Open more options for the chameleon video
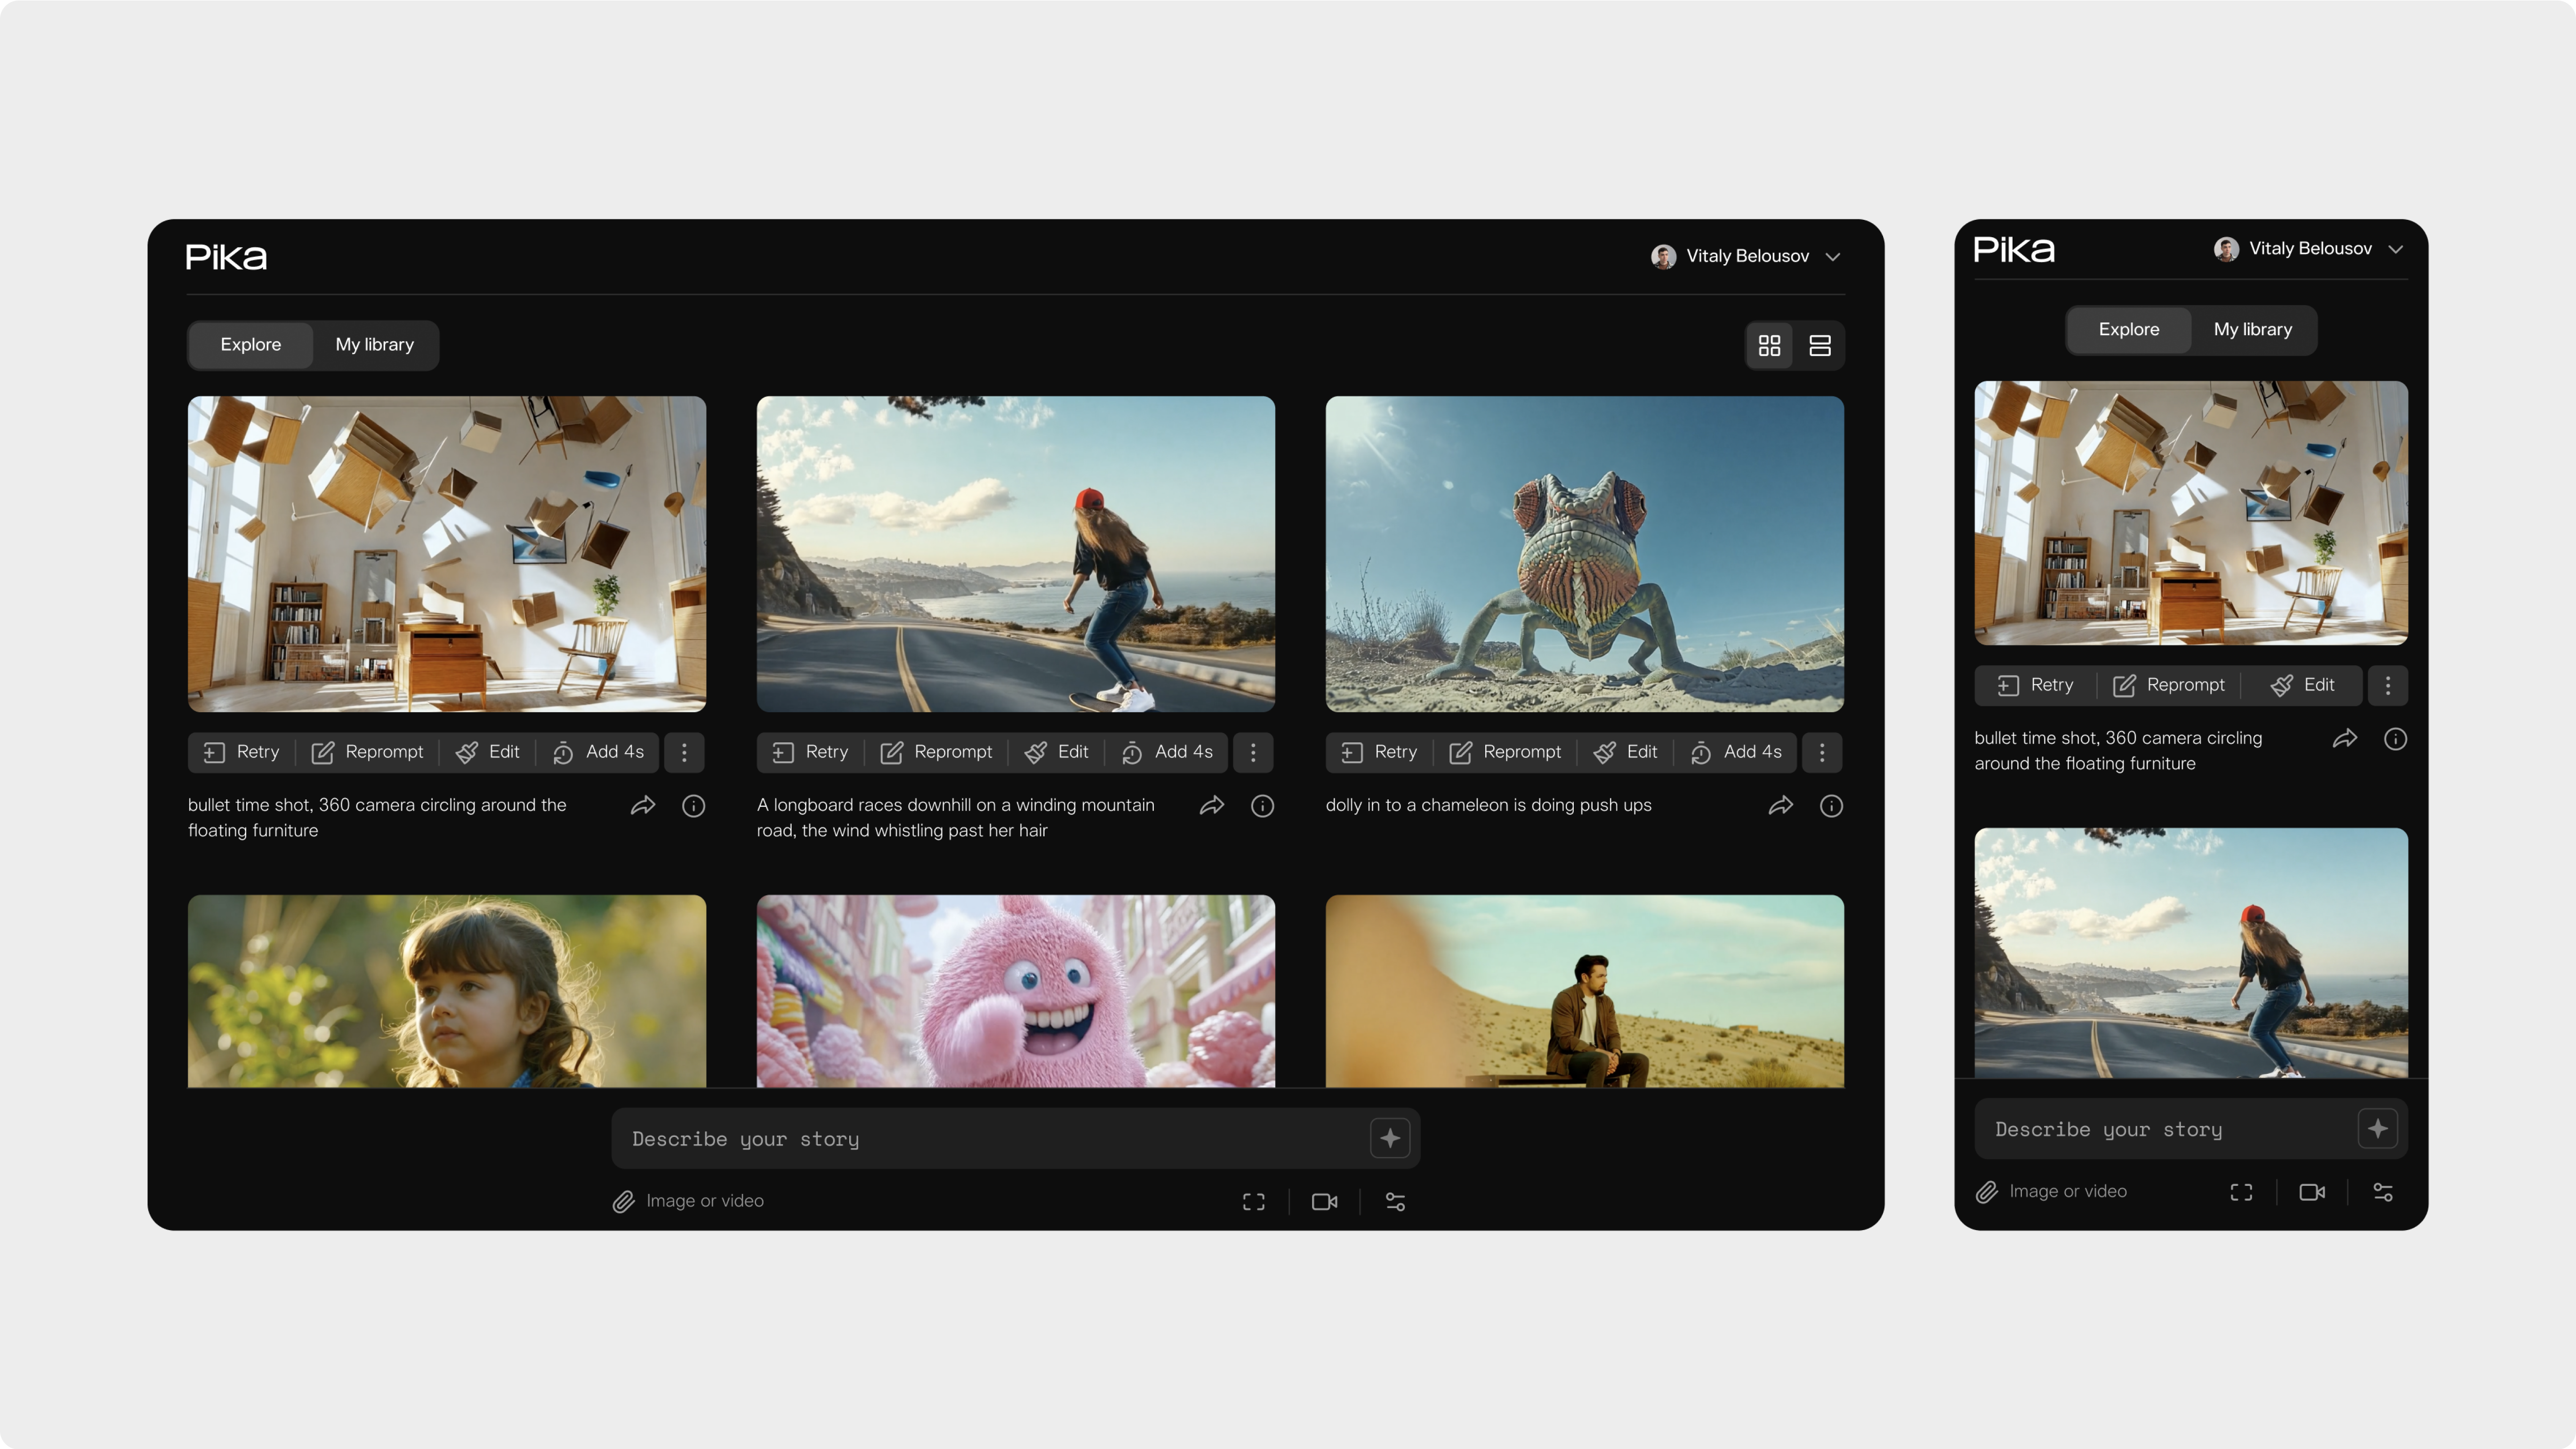Viewport: 2576px width, 1449px height. [1822, 752]
